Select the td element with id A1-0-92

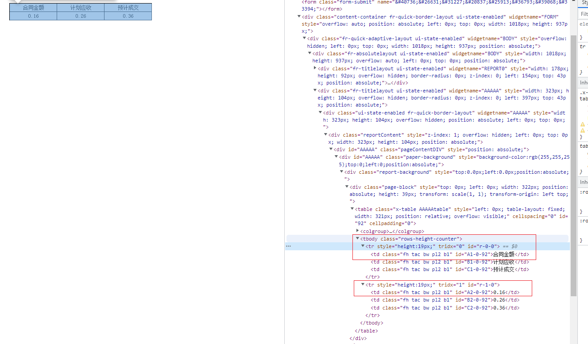pos(450,254)
